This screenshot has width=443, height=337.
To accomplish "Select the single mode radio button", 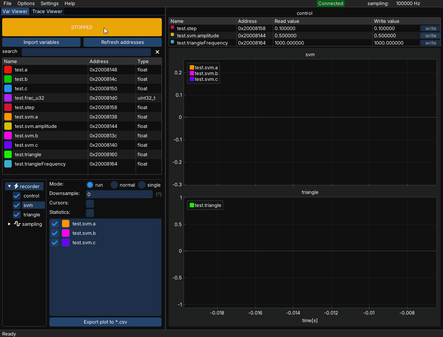I will (x=142, y=185).
